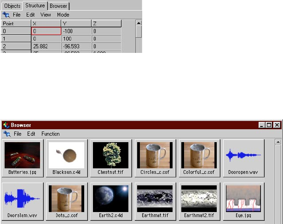This screenshot has width=283, height=224.
Task: Select point row 1 header
Action: pos(16,39)
